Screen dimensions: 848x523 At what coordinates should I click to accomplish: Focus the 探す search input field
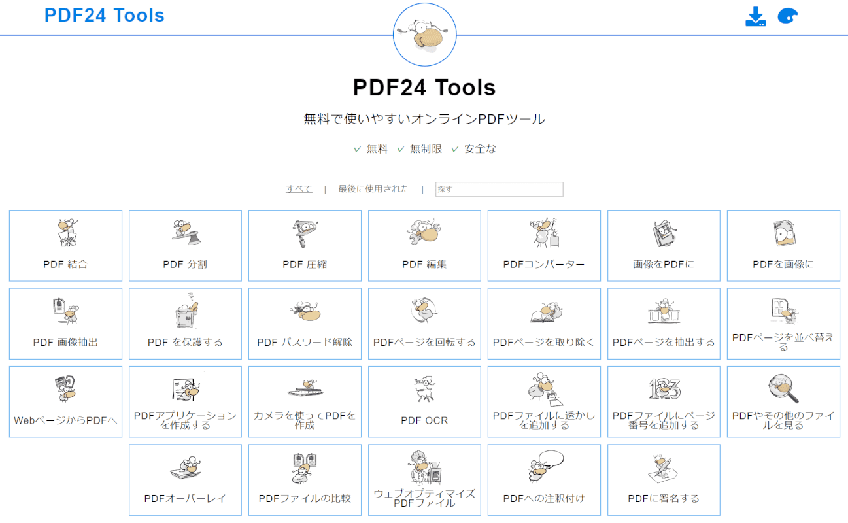499,190
